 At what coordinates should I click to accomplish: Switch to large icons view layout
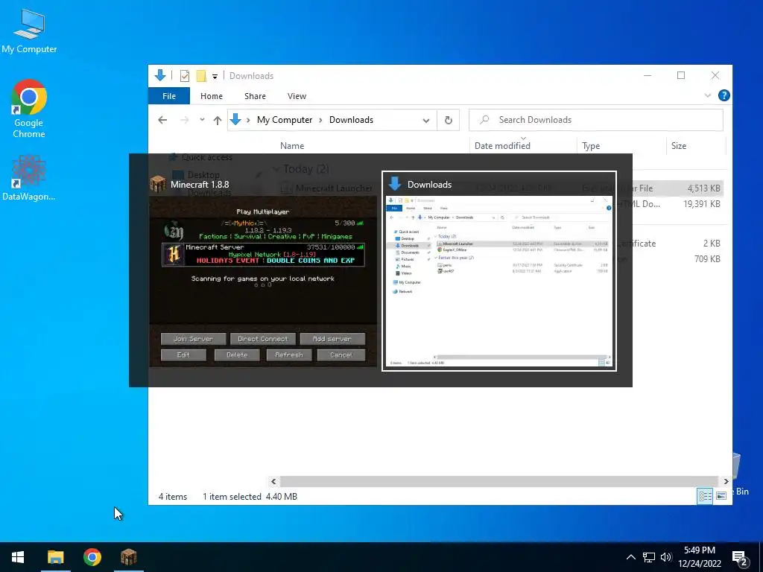coord(721,495)
